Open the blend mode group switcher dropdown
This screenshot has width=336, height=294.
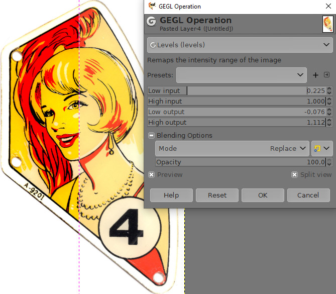[x=322, y=148]
